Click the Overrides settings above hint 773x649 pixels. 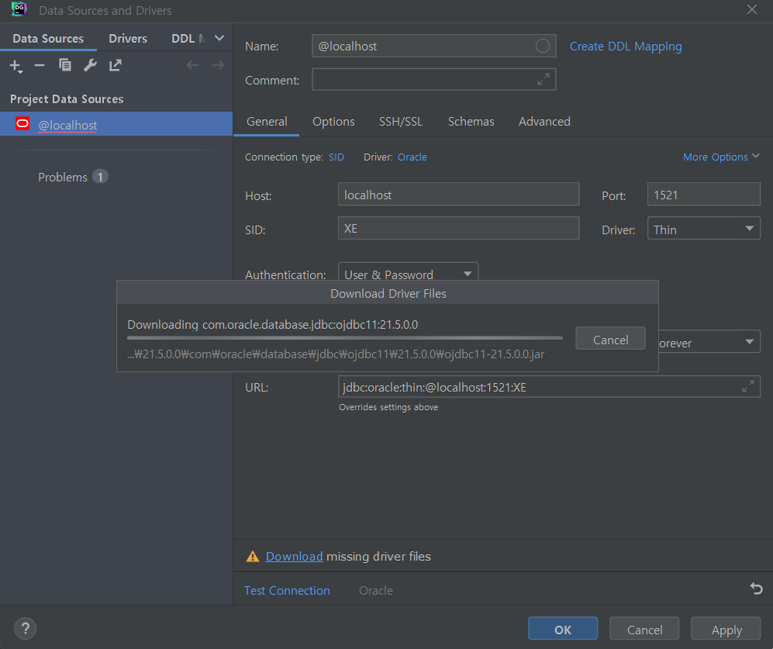(388, 407)
